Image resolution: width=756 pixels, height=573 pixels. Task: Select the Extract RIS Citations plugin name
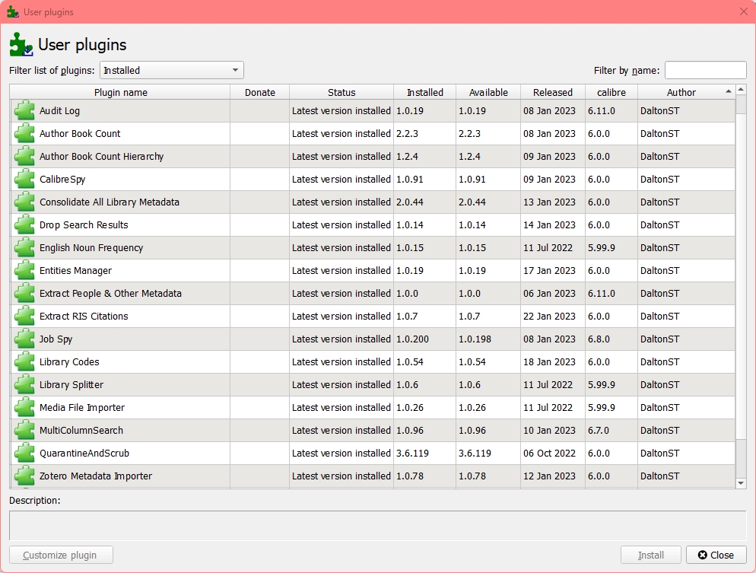coord(84,316)
